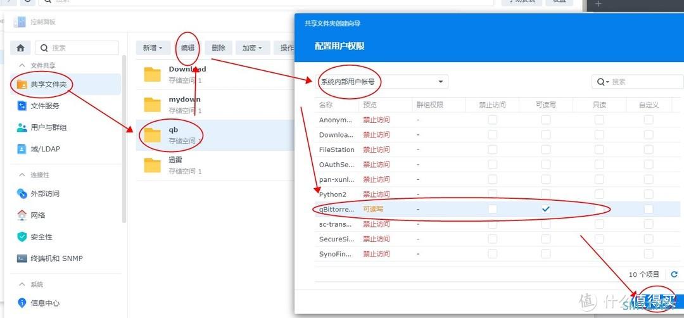The width and height of the screenshot is (684, 318).
Task: Click the 可读写 preview text in qBittorre... row
Action: click(373, 209)
